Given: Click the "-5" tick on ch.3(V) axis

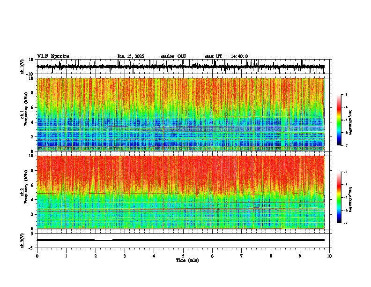Looking at the screenshot, I should click(31, 248).
